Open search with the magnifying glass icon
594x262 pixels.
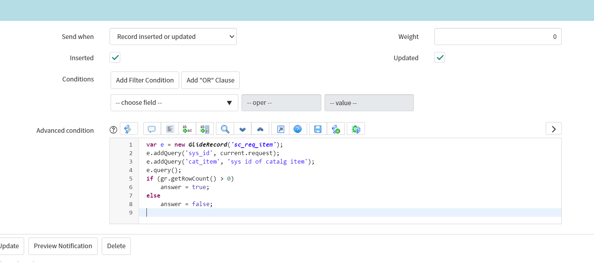tap(225, 129)
